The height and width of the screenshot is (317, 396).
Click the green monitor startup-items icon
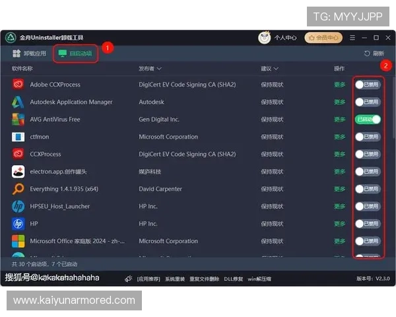pyautogui.click(x=63, y=53)
